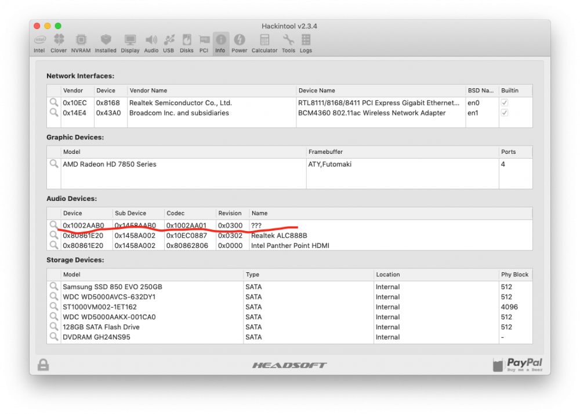The height and width of the screenshot is (414, 580).
Task: Click magnifier icon for Realtek network row
Action: 54,102
